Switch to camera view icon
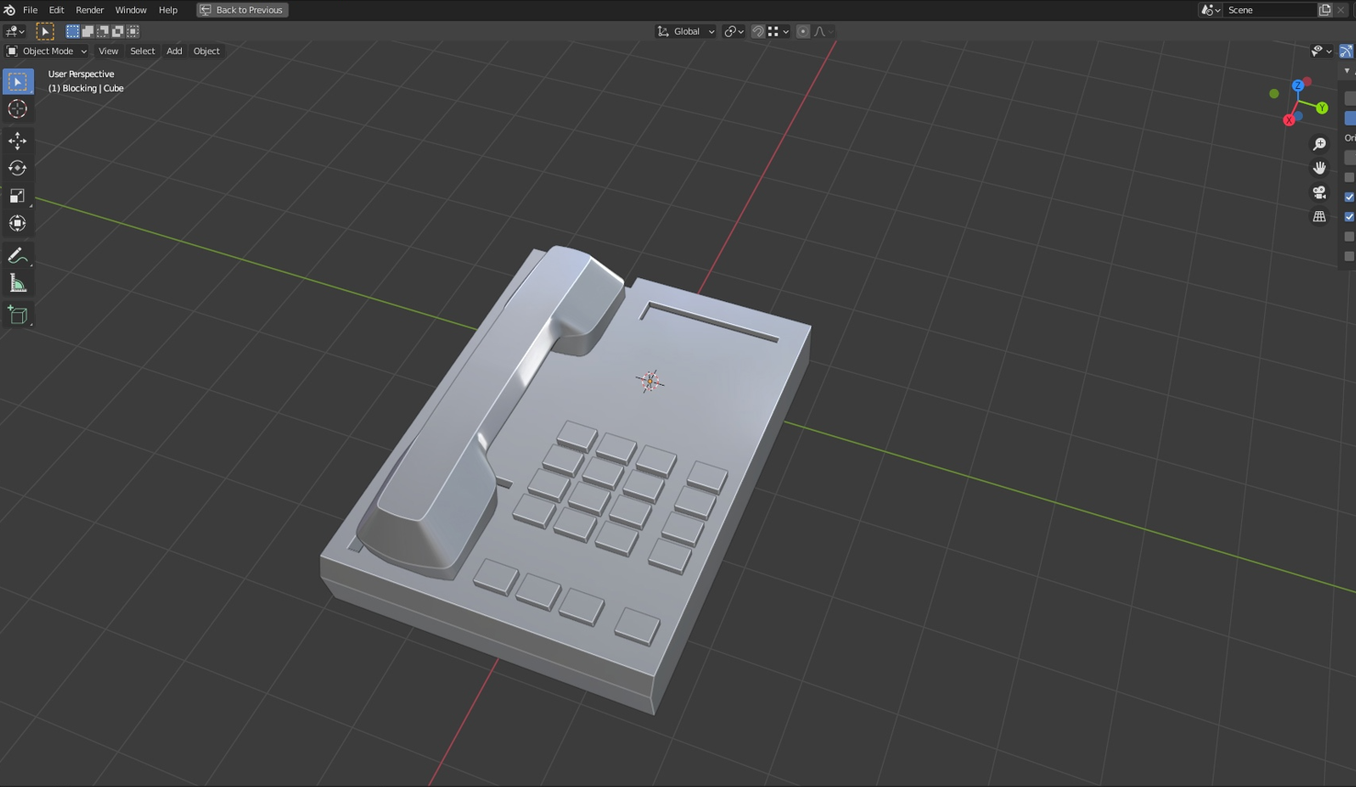Screen dimensions: 1356x787 point(1319,192)
